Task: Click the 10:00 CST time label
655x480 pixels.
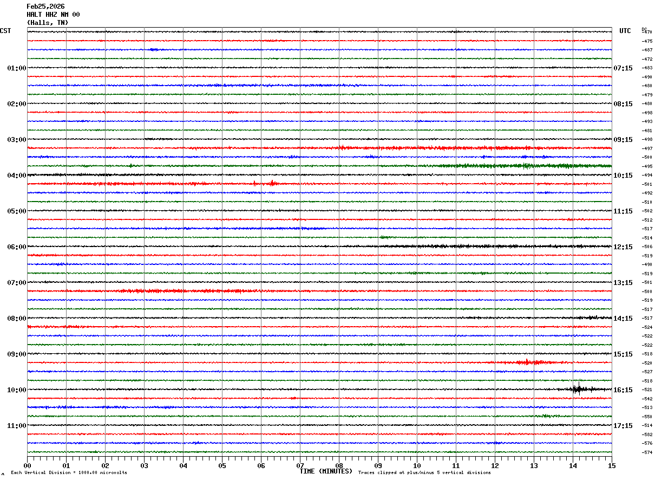Action: point(17,390)
